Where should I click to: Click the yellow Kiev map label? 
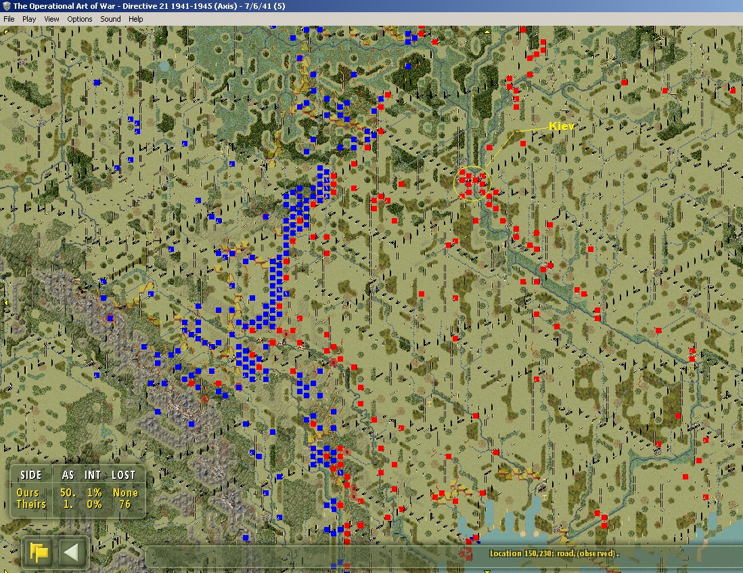pyautogui.click(x=562, y=126)
